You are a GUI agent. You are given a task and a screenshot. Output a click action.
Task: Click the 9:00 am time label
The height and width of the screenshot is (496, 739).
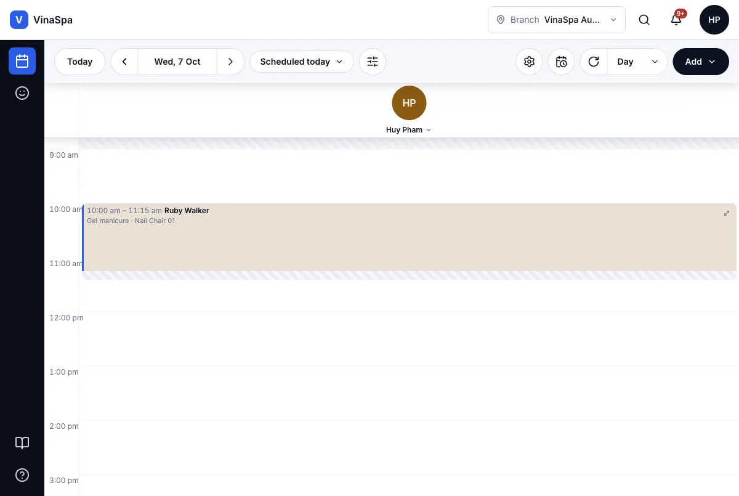63,155
